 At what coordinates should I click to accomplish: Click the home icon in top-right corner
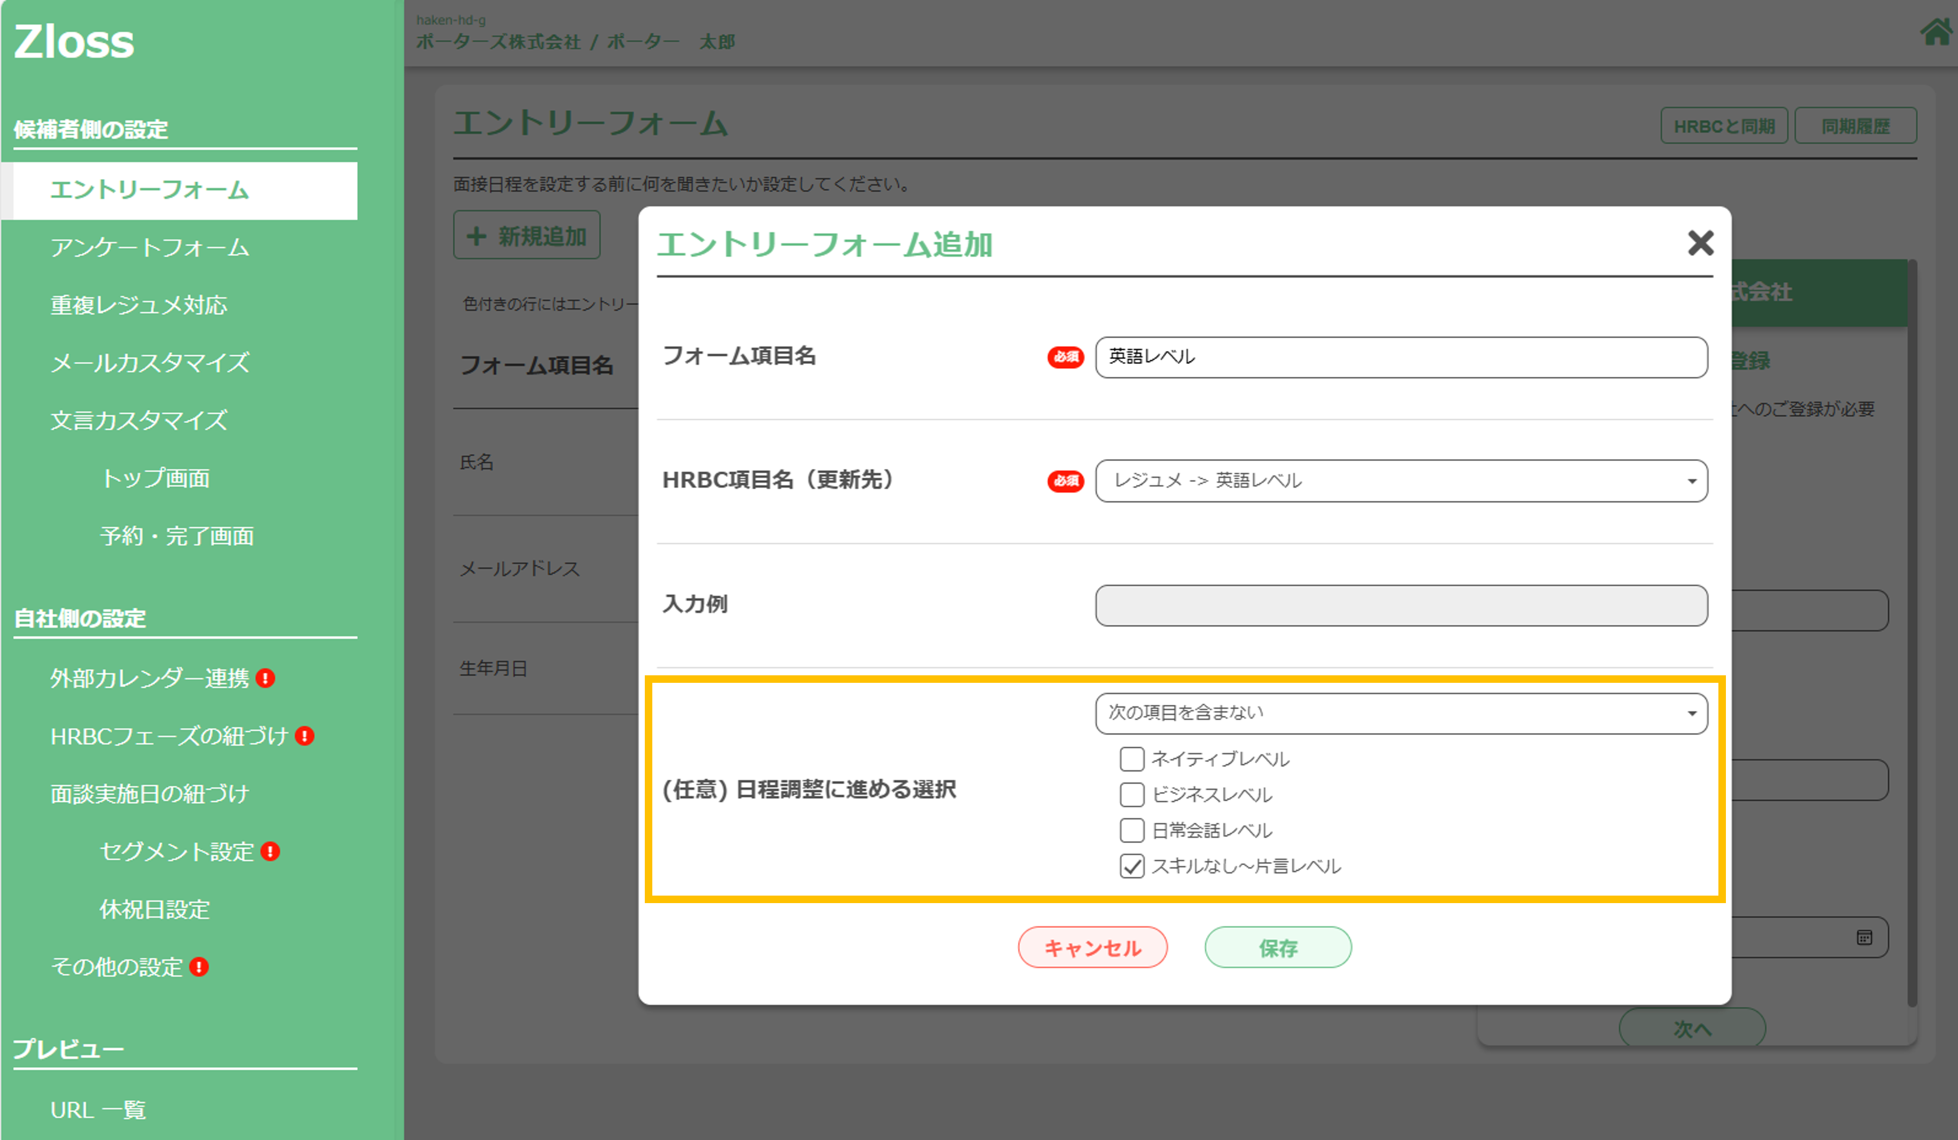click(x=1935, y=33)
